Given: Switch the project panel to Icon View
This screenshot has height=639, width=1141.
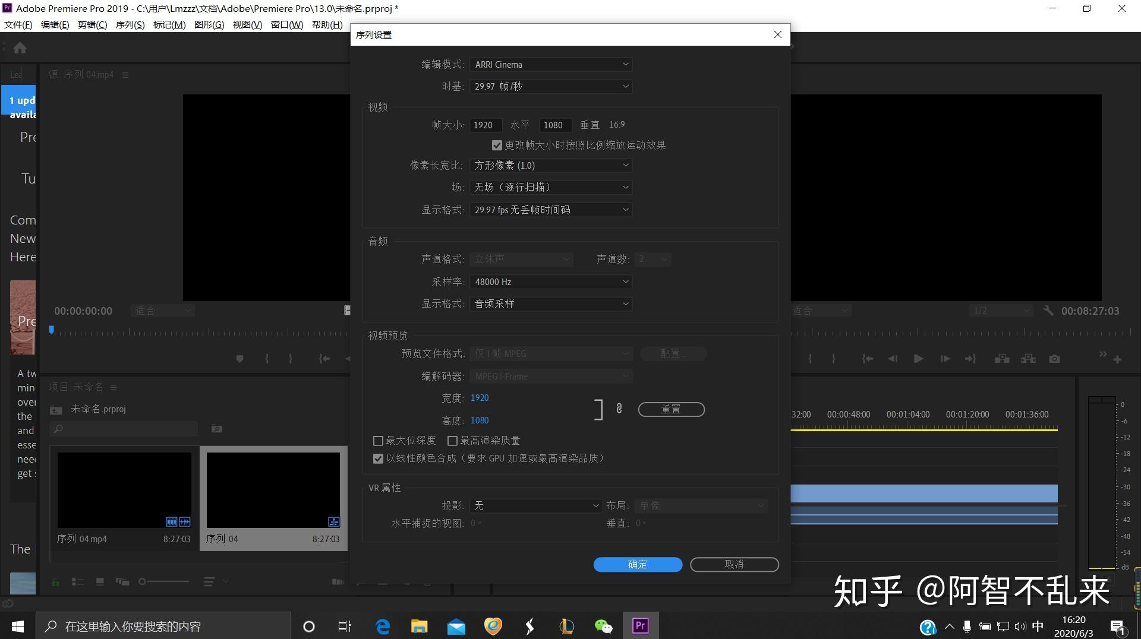Looking at the screenshot, I should coord(100,582).
